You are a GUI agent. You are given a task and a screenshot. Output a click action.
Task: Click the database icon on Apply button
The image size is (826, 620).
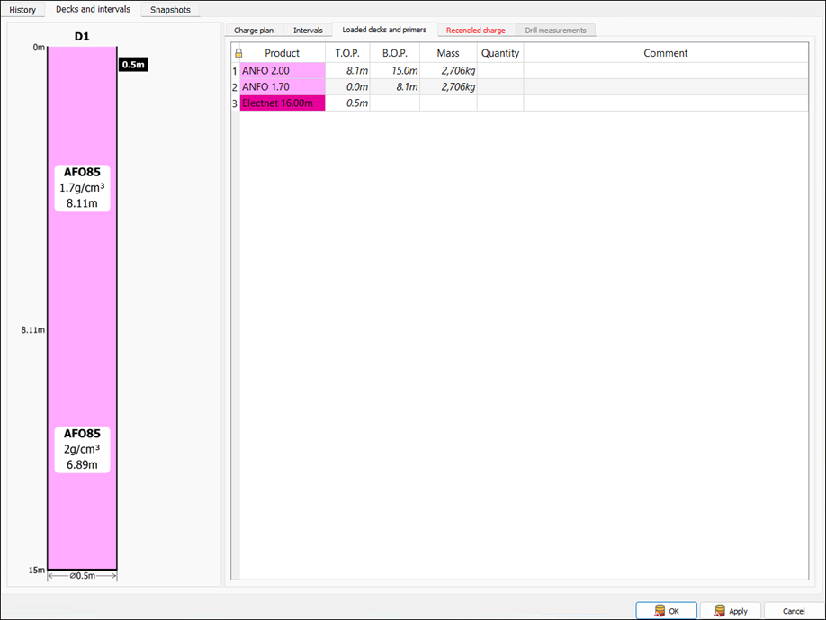pos(720,610)
